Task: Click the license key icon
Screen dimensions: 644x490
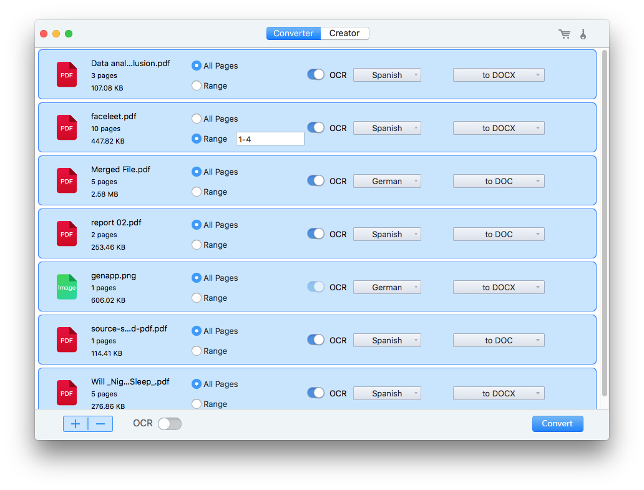Action: [583, 34]
